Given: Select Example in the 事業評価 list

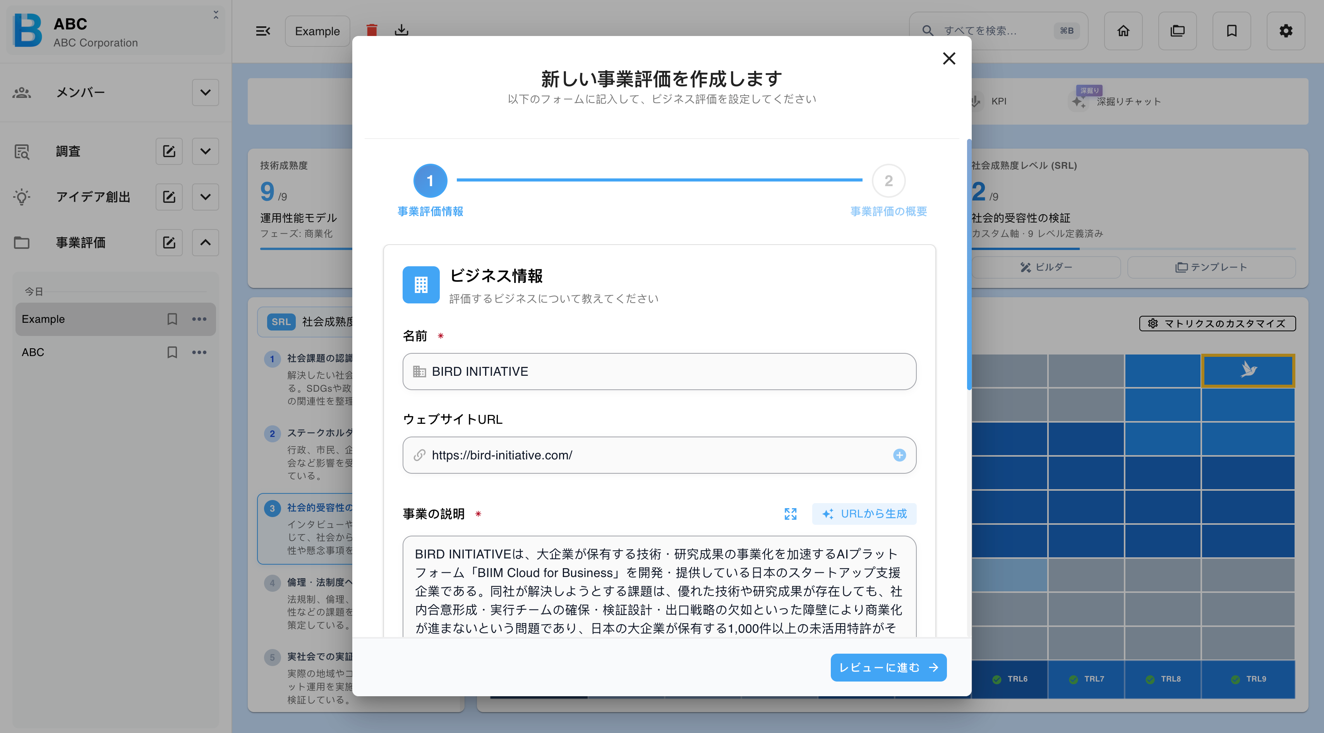Looking at the screenshot, I should (115, 319).
